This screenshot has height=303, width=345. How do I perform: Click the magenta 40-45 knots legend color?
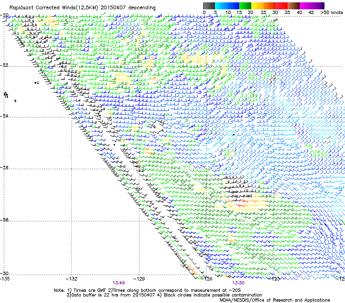(306, 6)
